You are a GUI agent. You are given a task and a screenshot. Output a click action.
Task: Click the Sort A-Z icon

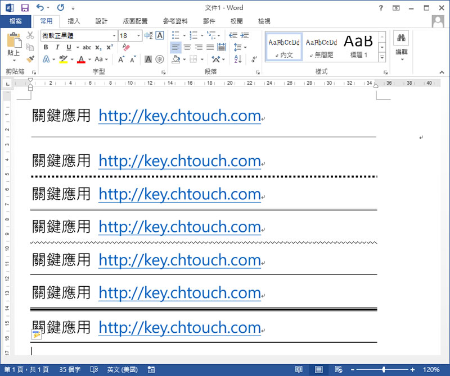pyautogui.click(x=238, y=59)
